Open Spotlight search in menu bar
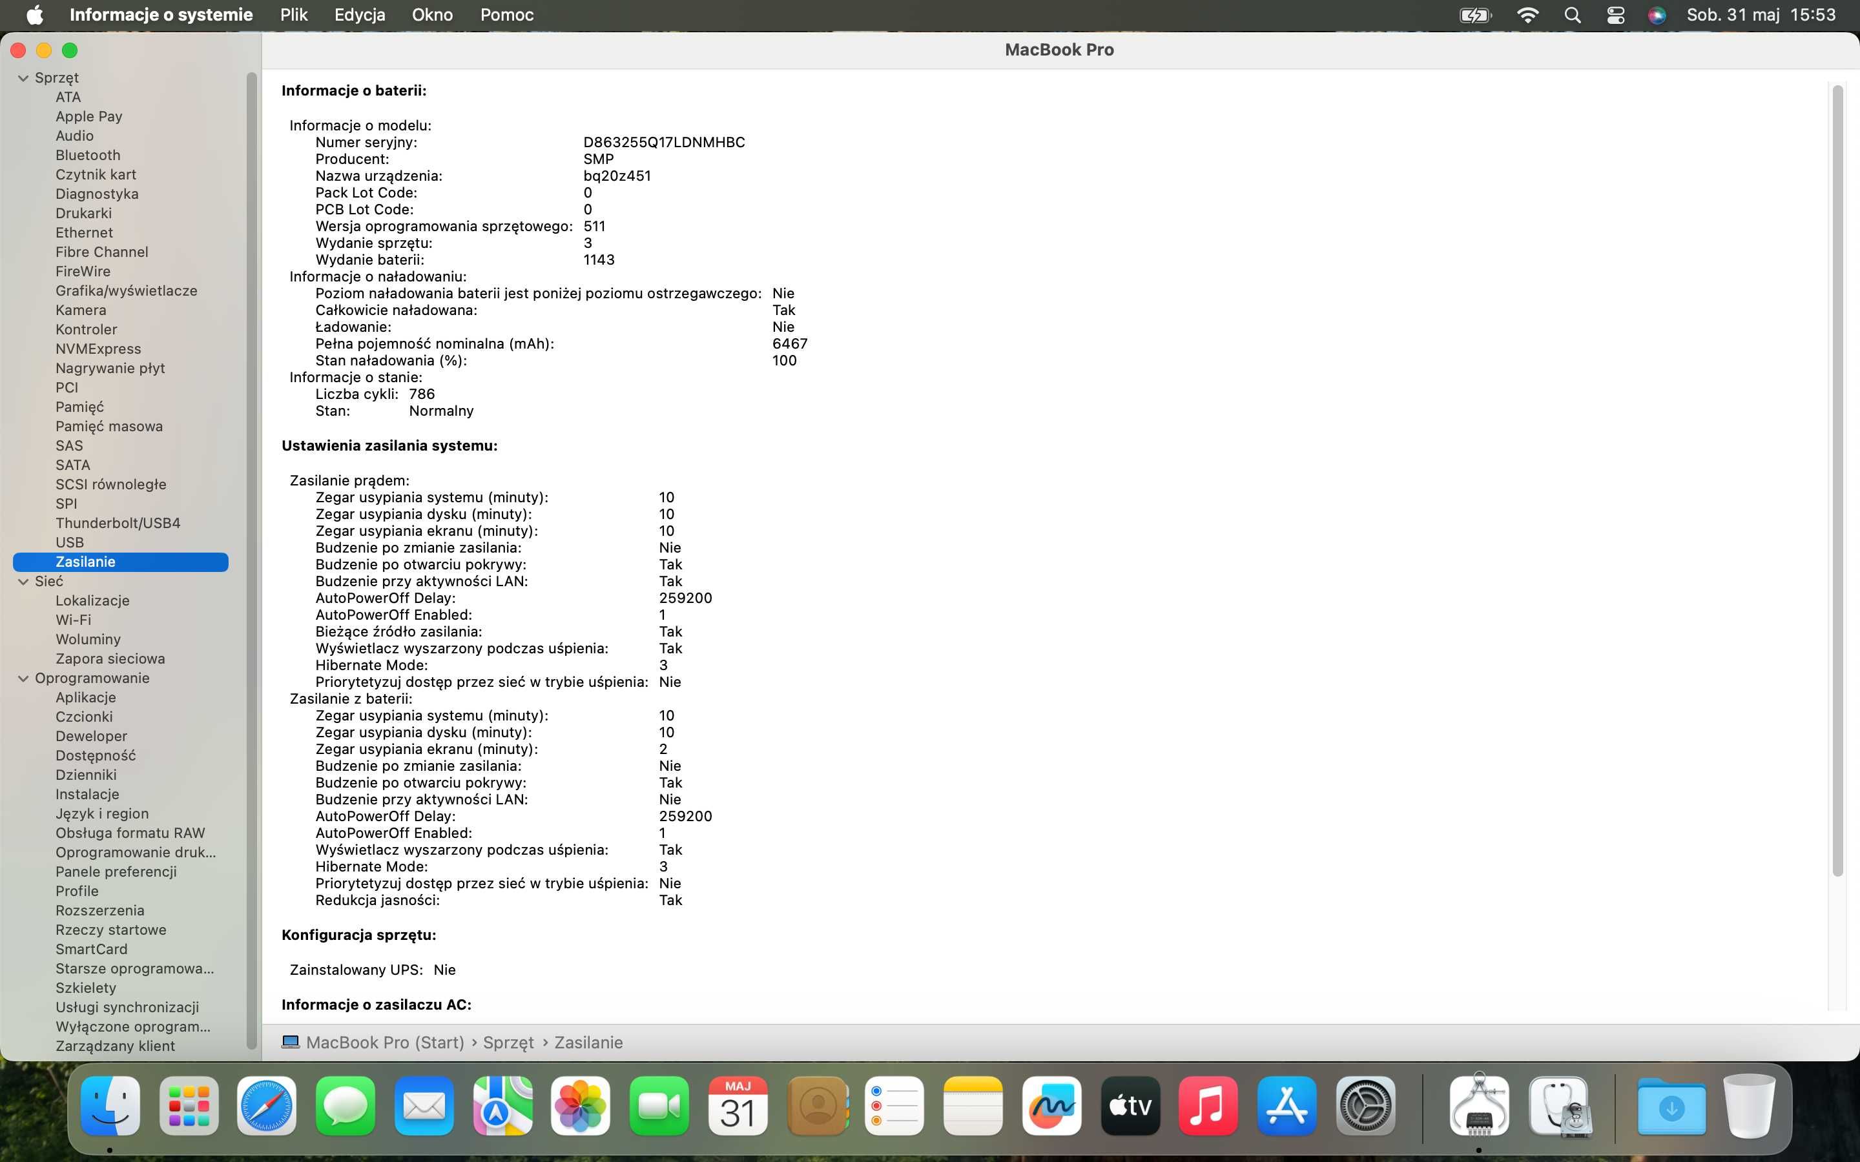Viewport: 1860px width, 1162px height. pyautogui.click(x=1573, y=15)
